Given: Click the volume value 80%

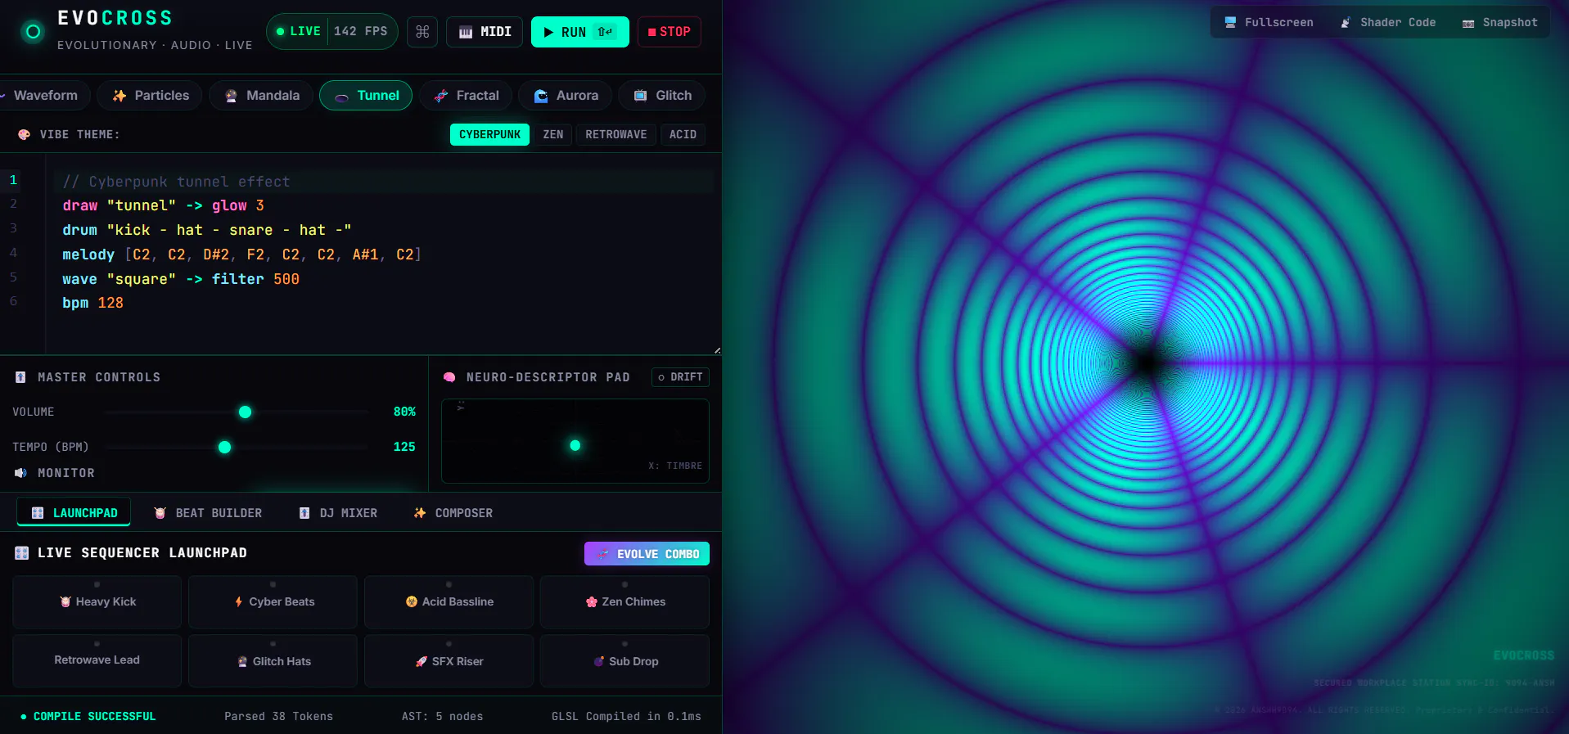Looking at the screenshot, I should click(x=404, y=412).
